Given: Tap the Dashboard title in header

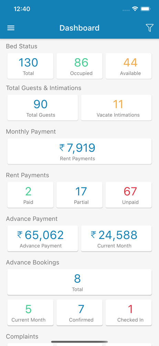Looking at the screenshot, I should (x=79, y=28).
